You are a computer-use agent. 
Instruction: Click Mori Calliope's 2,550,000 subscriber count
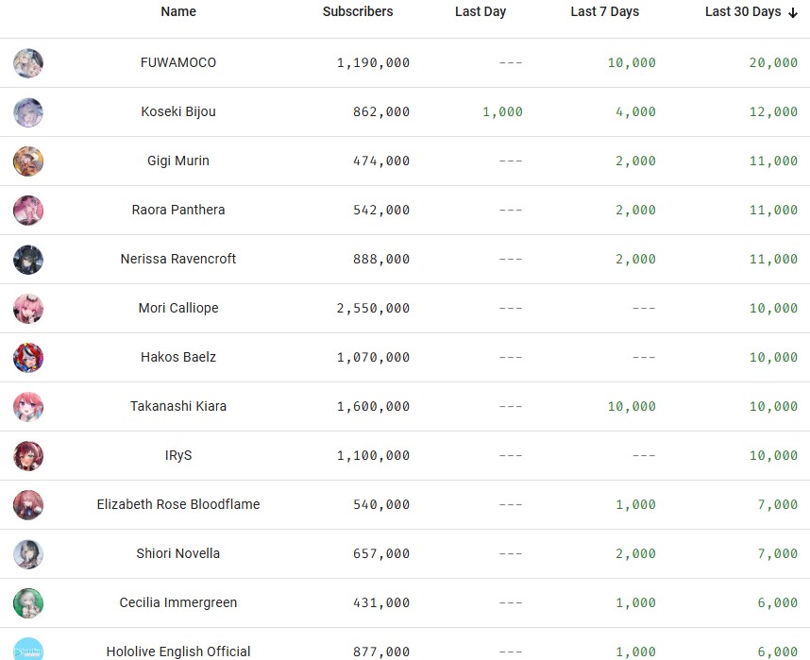click(373, 309)
